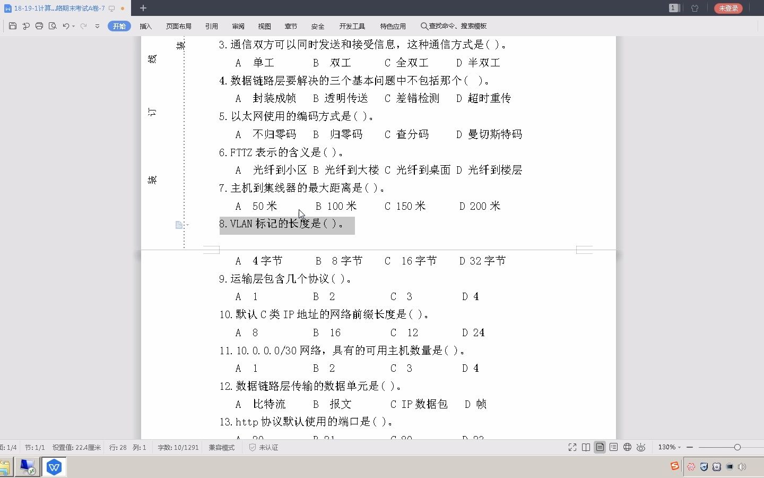Click the window count badge icon
Screen dimensions: 764x478
(674, 8)
